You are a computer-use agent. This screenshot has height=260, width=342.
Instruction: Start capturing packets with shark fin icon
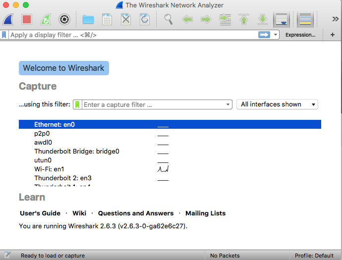tap(8, 19)
